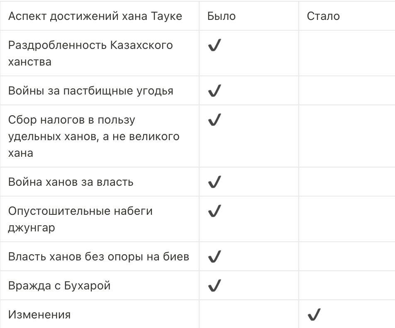The image size is (395, 328).
Task: Click checkmark beside Войны за пастбищные угодья
Action: coord(214,91)
